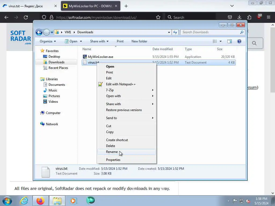The width and height of the screenshot is (275, 206).
Task: Click the Explorer back arrow button
Action: click(x=39, y=32)
